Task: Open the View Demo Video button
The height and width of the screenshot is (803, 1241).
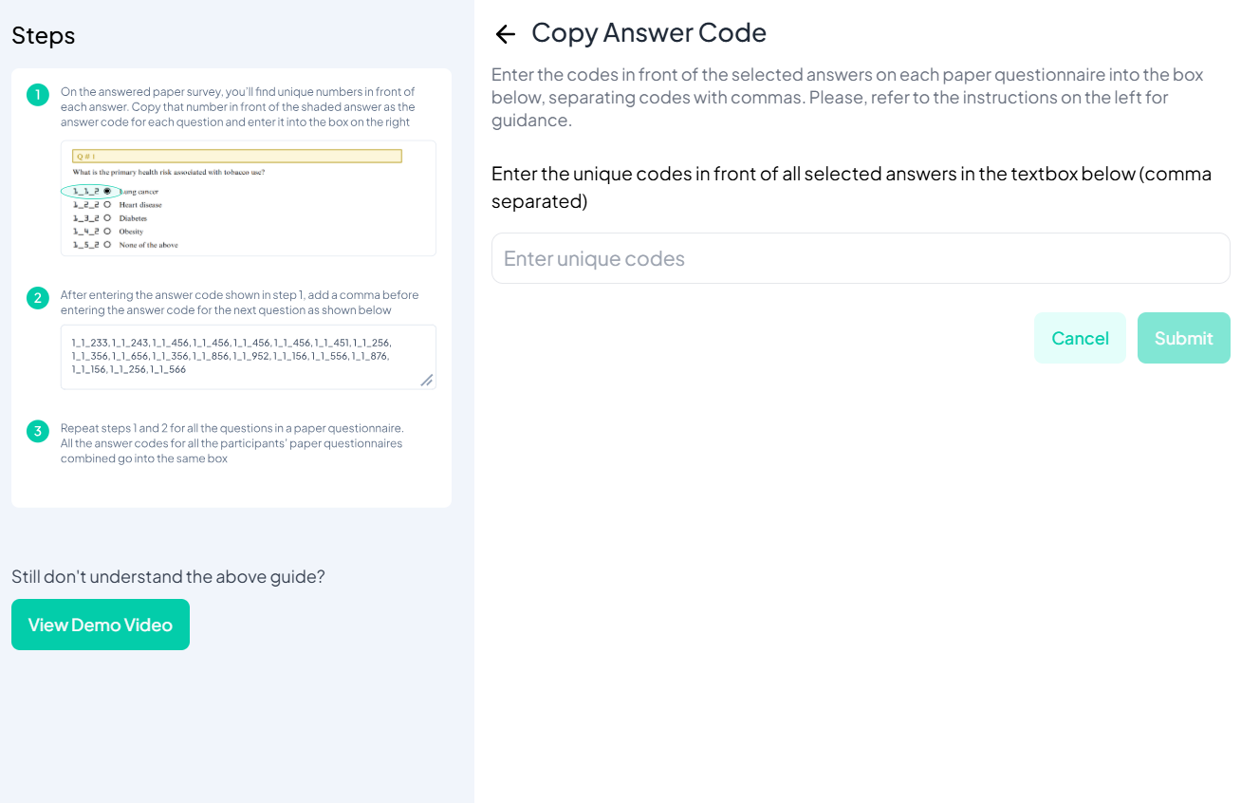Action: (x=100, y=625)
